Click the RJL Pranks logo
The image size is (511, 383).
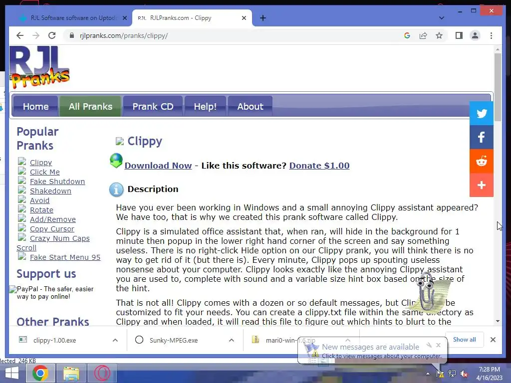pos(39,67)
